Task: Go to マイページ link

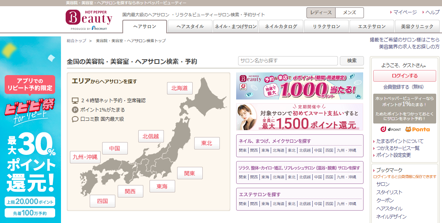Action: click(x=405, y=12)
